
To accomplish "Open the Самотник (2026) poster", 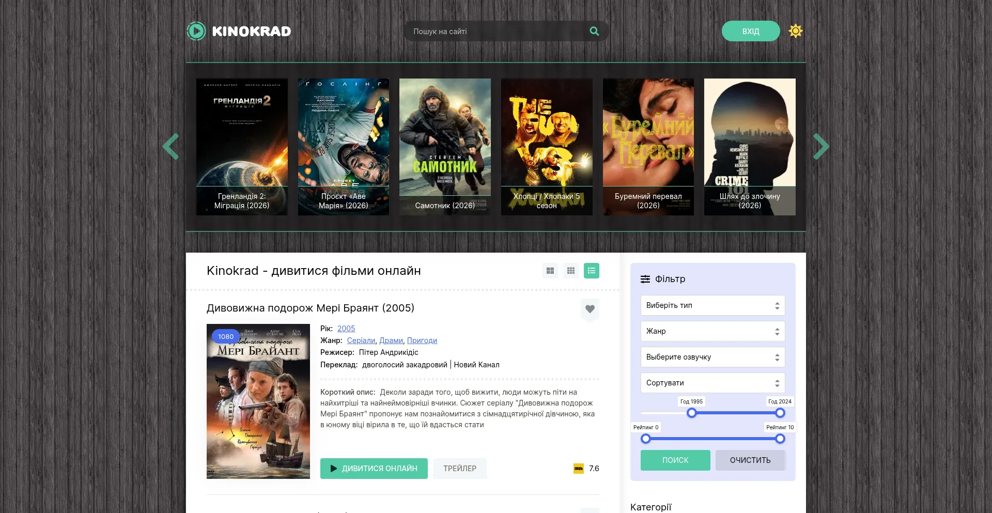I will 445,147.
